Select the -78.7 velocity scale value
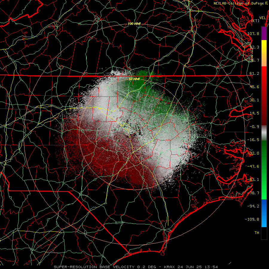This screenshot has width=269, height=269. pos(253,193)
